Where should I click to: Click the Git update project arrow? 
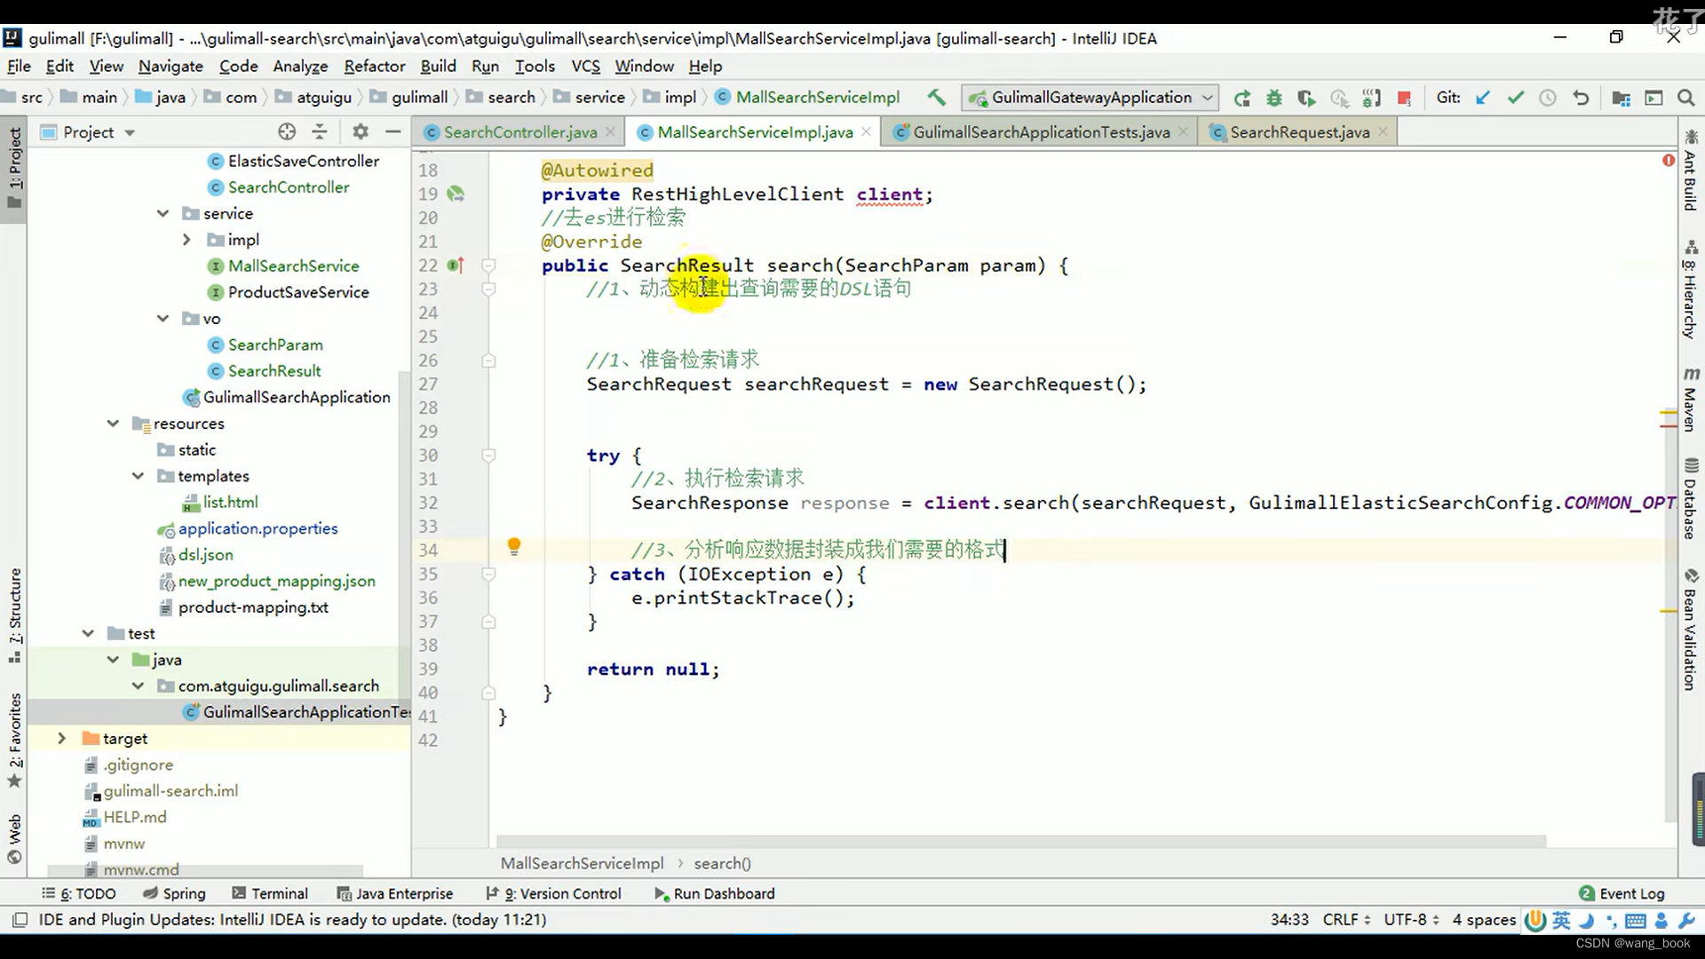pos(1483,98)
